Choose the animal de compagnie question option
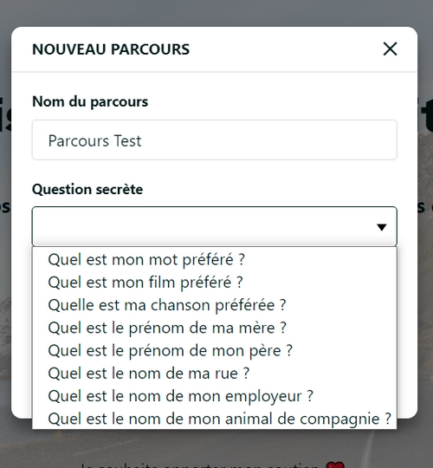Screen dimensions: 433x468 point(215,419)
